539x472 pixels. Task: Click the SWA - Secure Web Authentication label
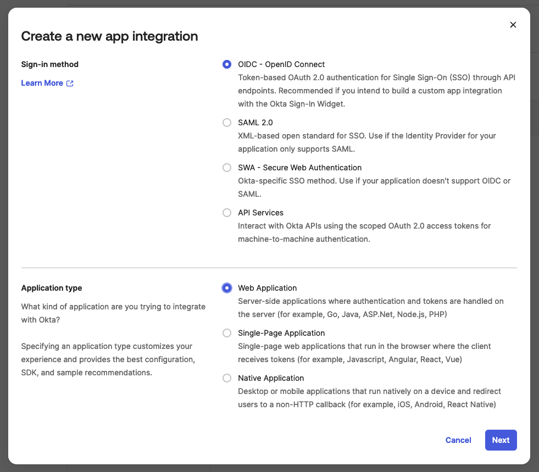tap(300, 168)
